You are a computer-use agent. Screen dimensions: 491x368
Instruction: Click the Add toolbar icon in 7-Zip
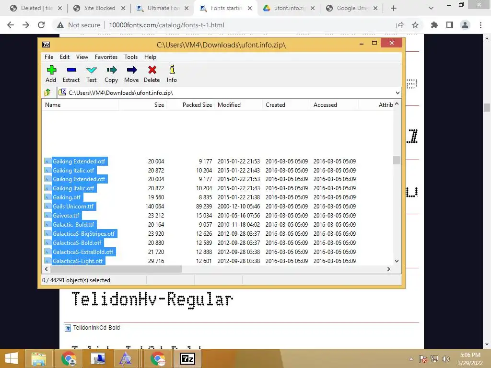click(51, 70)
